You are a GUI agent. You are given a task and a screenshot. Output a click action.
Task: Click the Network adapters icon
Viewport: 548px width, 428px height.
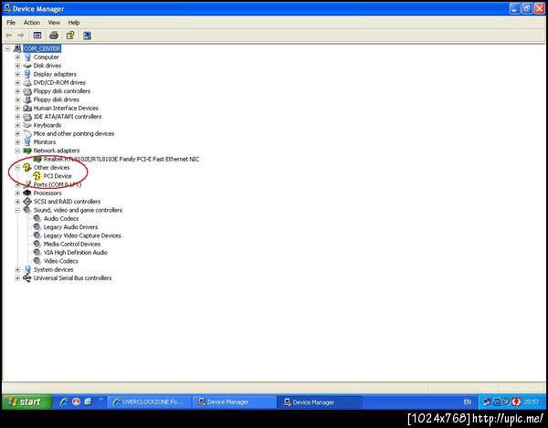(x=27, y=151)
